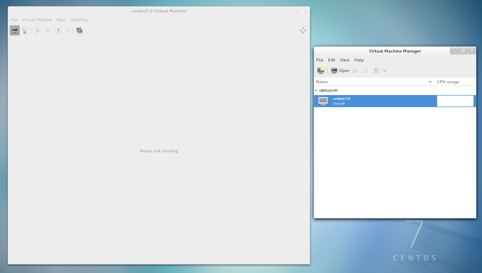Open shutdown options dropdown in centos7.0 window
Screen dimensions: 482x273
click(67, 30)
